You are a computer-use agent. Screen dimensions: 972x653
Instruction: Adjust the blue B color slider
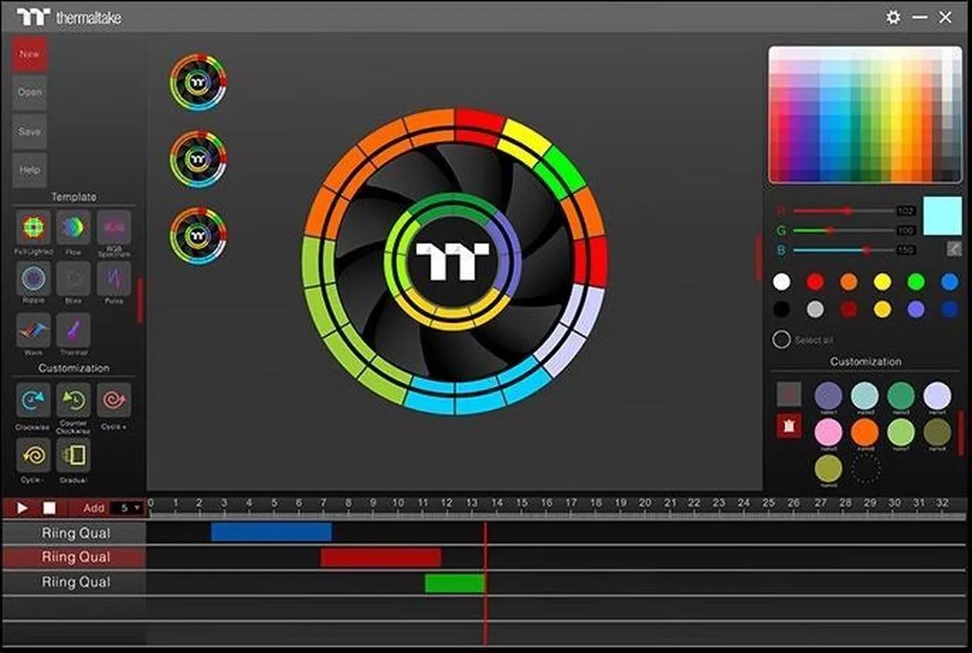click(842, 250)
